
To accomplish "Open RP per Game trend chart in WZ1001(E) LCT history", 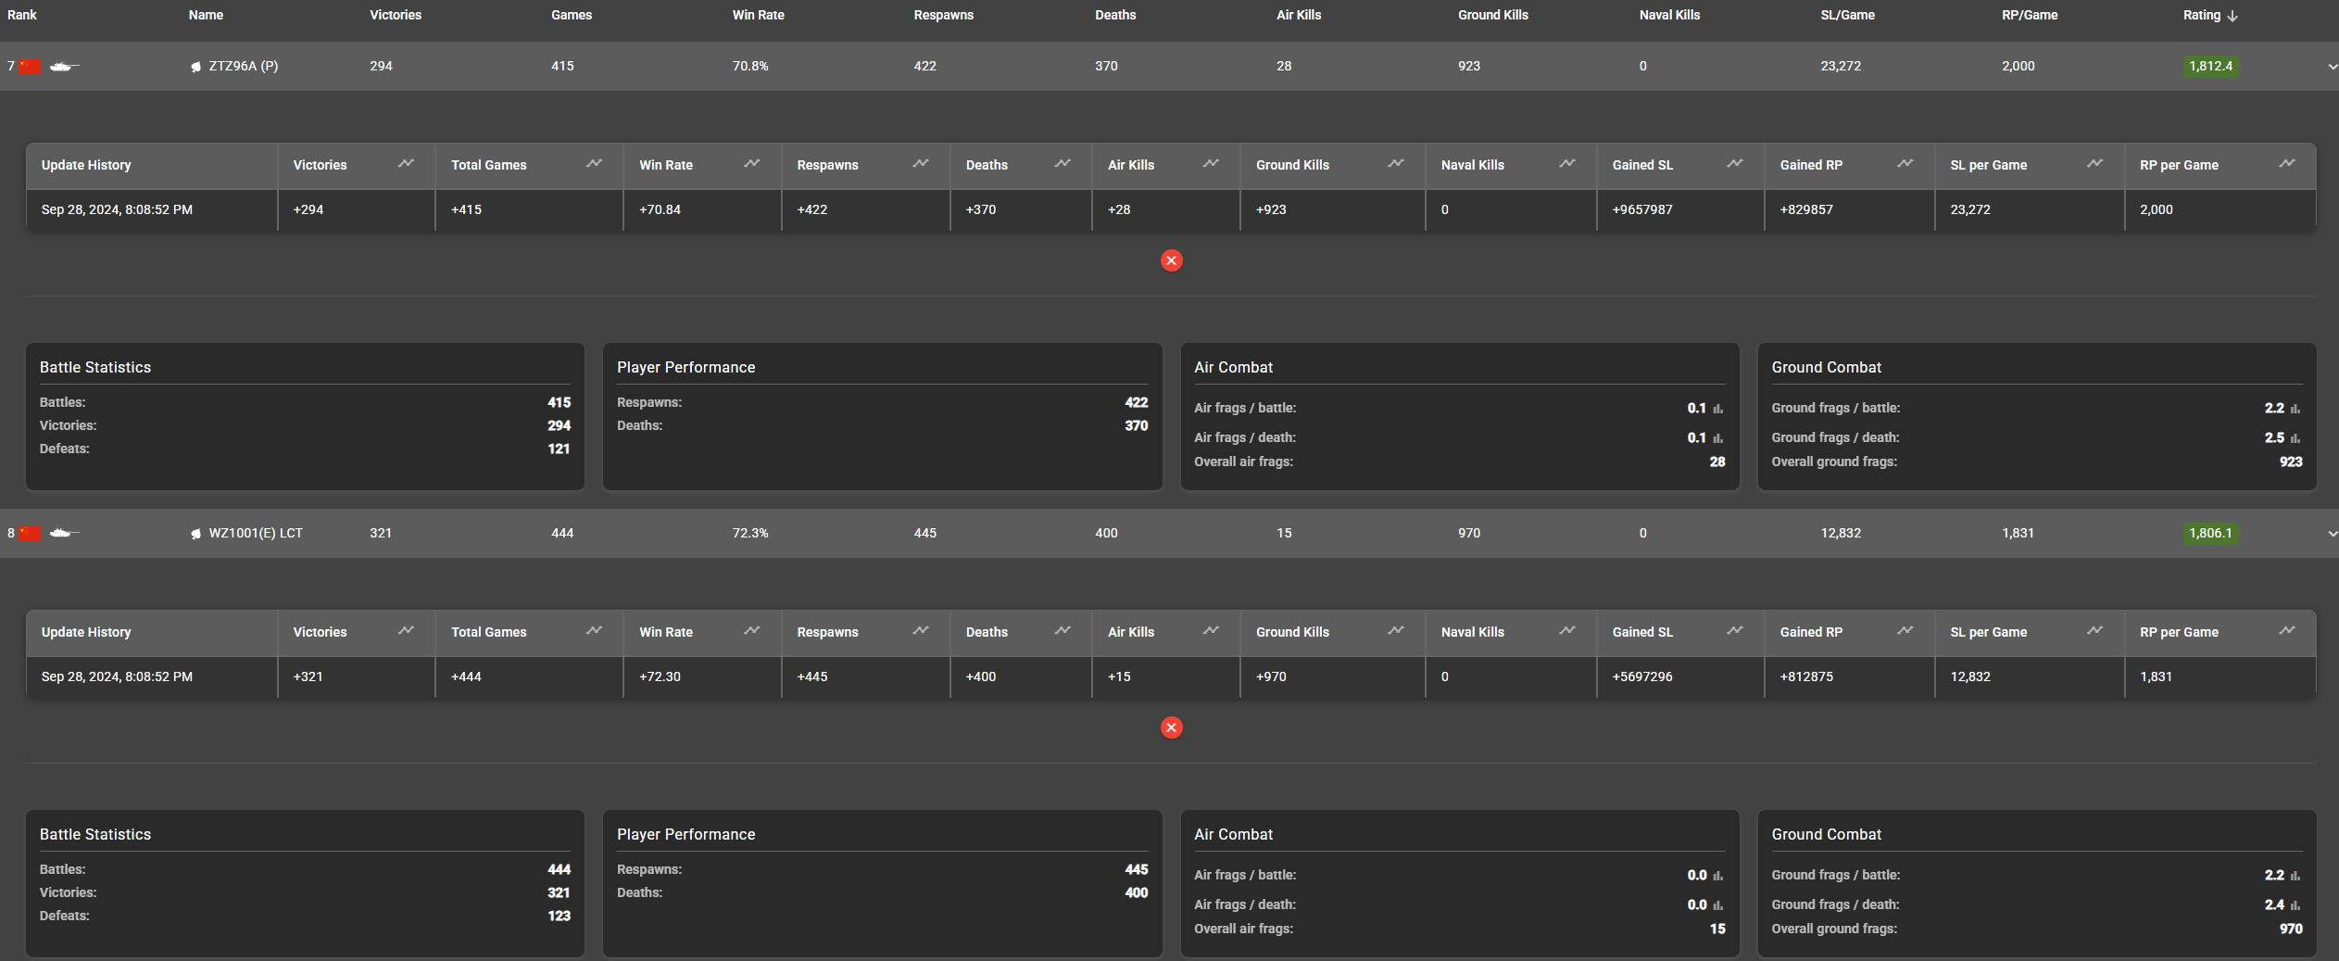I will (x=2287, y=630).
